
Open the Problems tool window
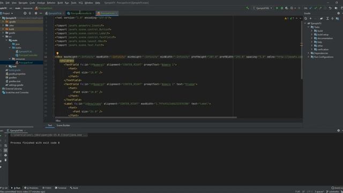coord(31,188)
